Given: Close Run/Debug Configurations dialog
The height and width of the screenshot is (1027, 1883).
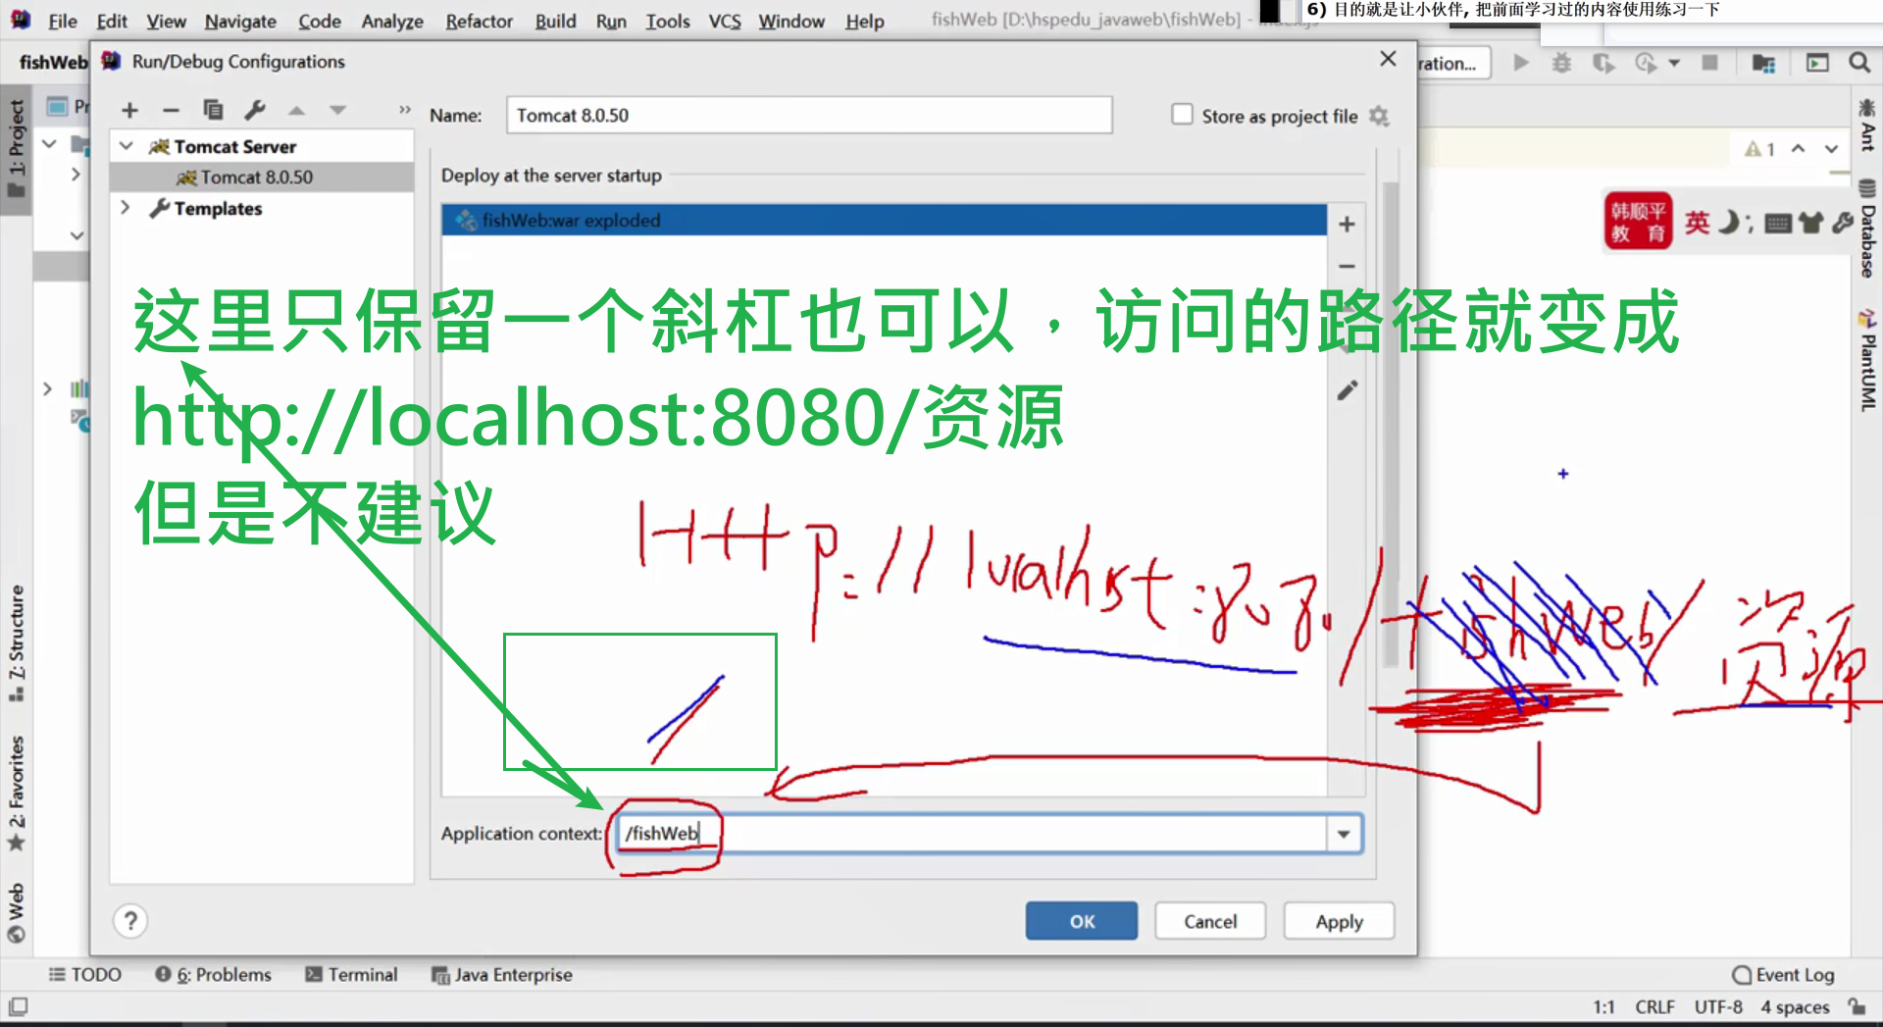Looking at the screenshot, I should pos(1388,59).
